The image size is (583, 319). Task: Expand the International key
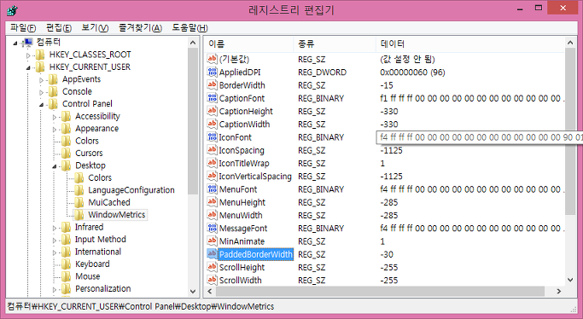click(55, 252)
